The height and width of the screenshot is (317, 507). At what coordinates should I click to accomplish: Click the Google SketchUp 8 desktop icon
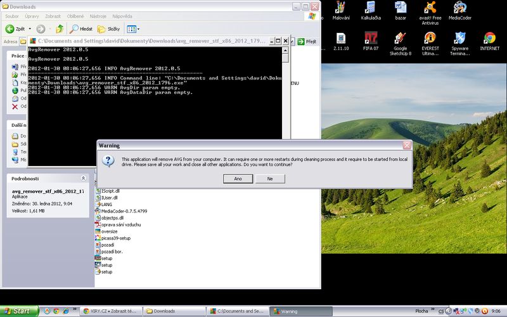[401, 44]
